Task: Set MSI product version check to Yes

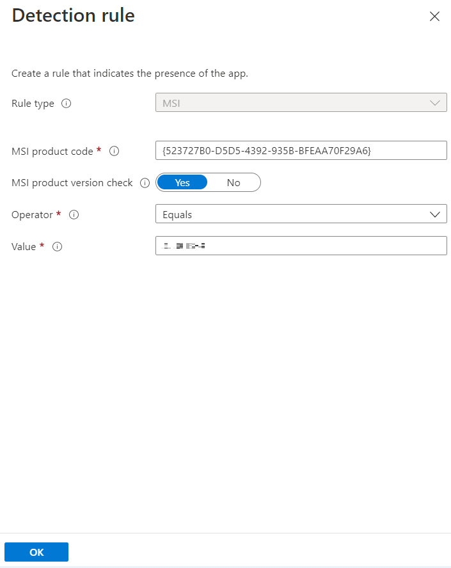Action: coord(182,183)
